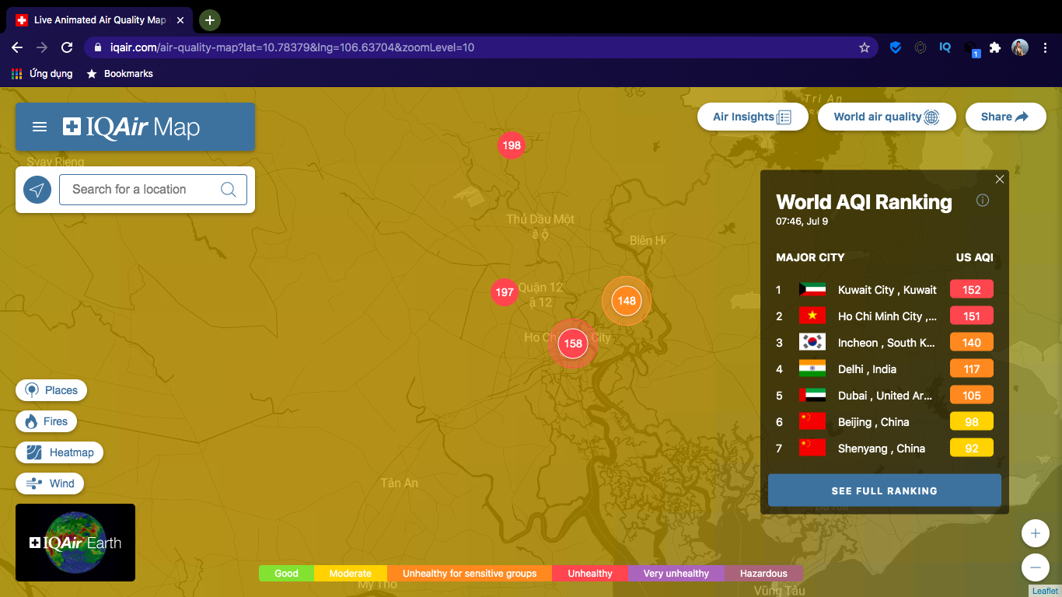Zoom in the map with plus button
Viewport: 1062px width, 597px height.
(1035, 534)
